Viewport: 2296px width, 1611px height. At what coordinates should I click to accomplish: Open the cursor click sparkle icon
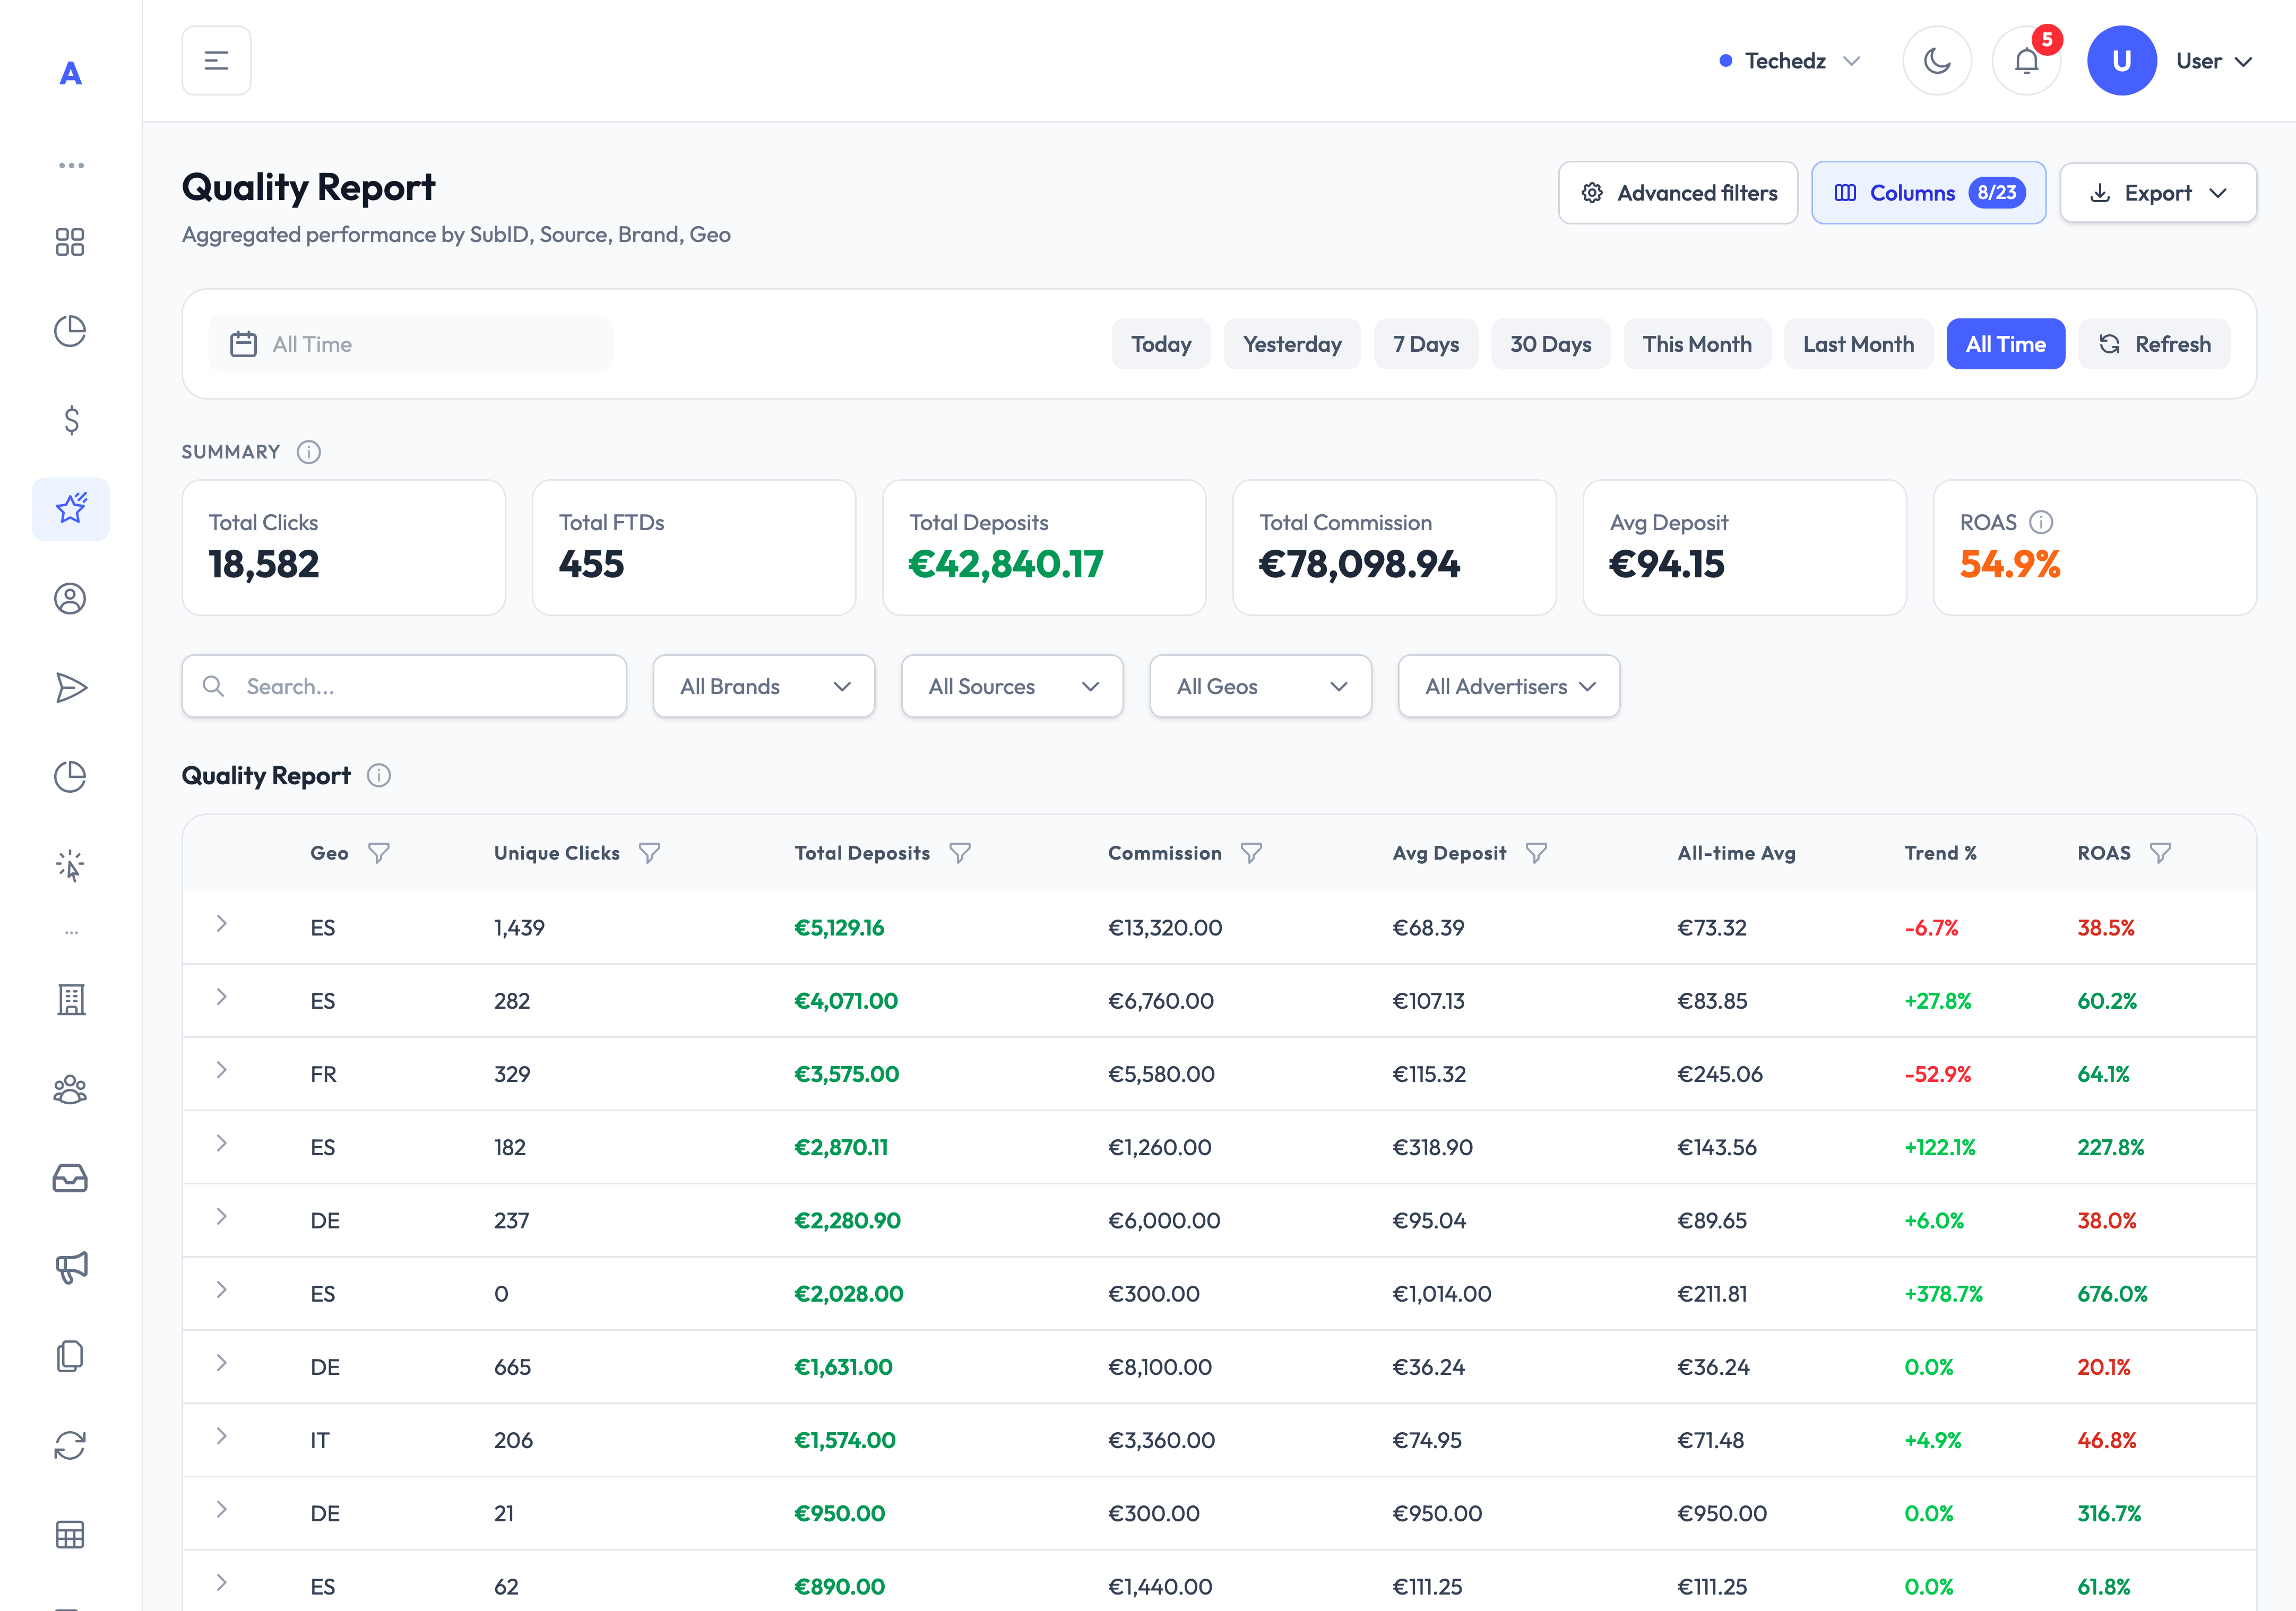[70, 866]
